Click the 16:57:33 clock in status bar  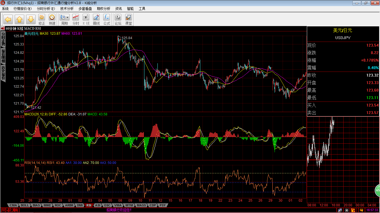click(x=372, y=210)
